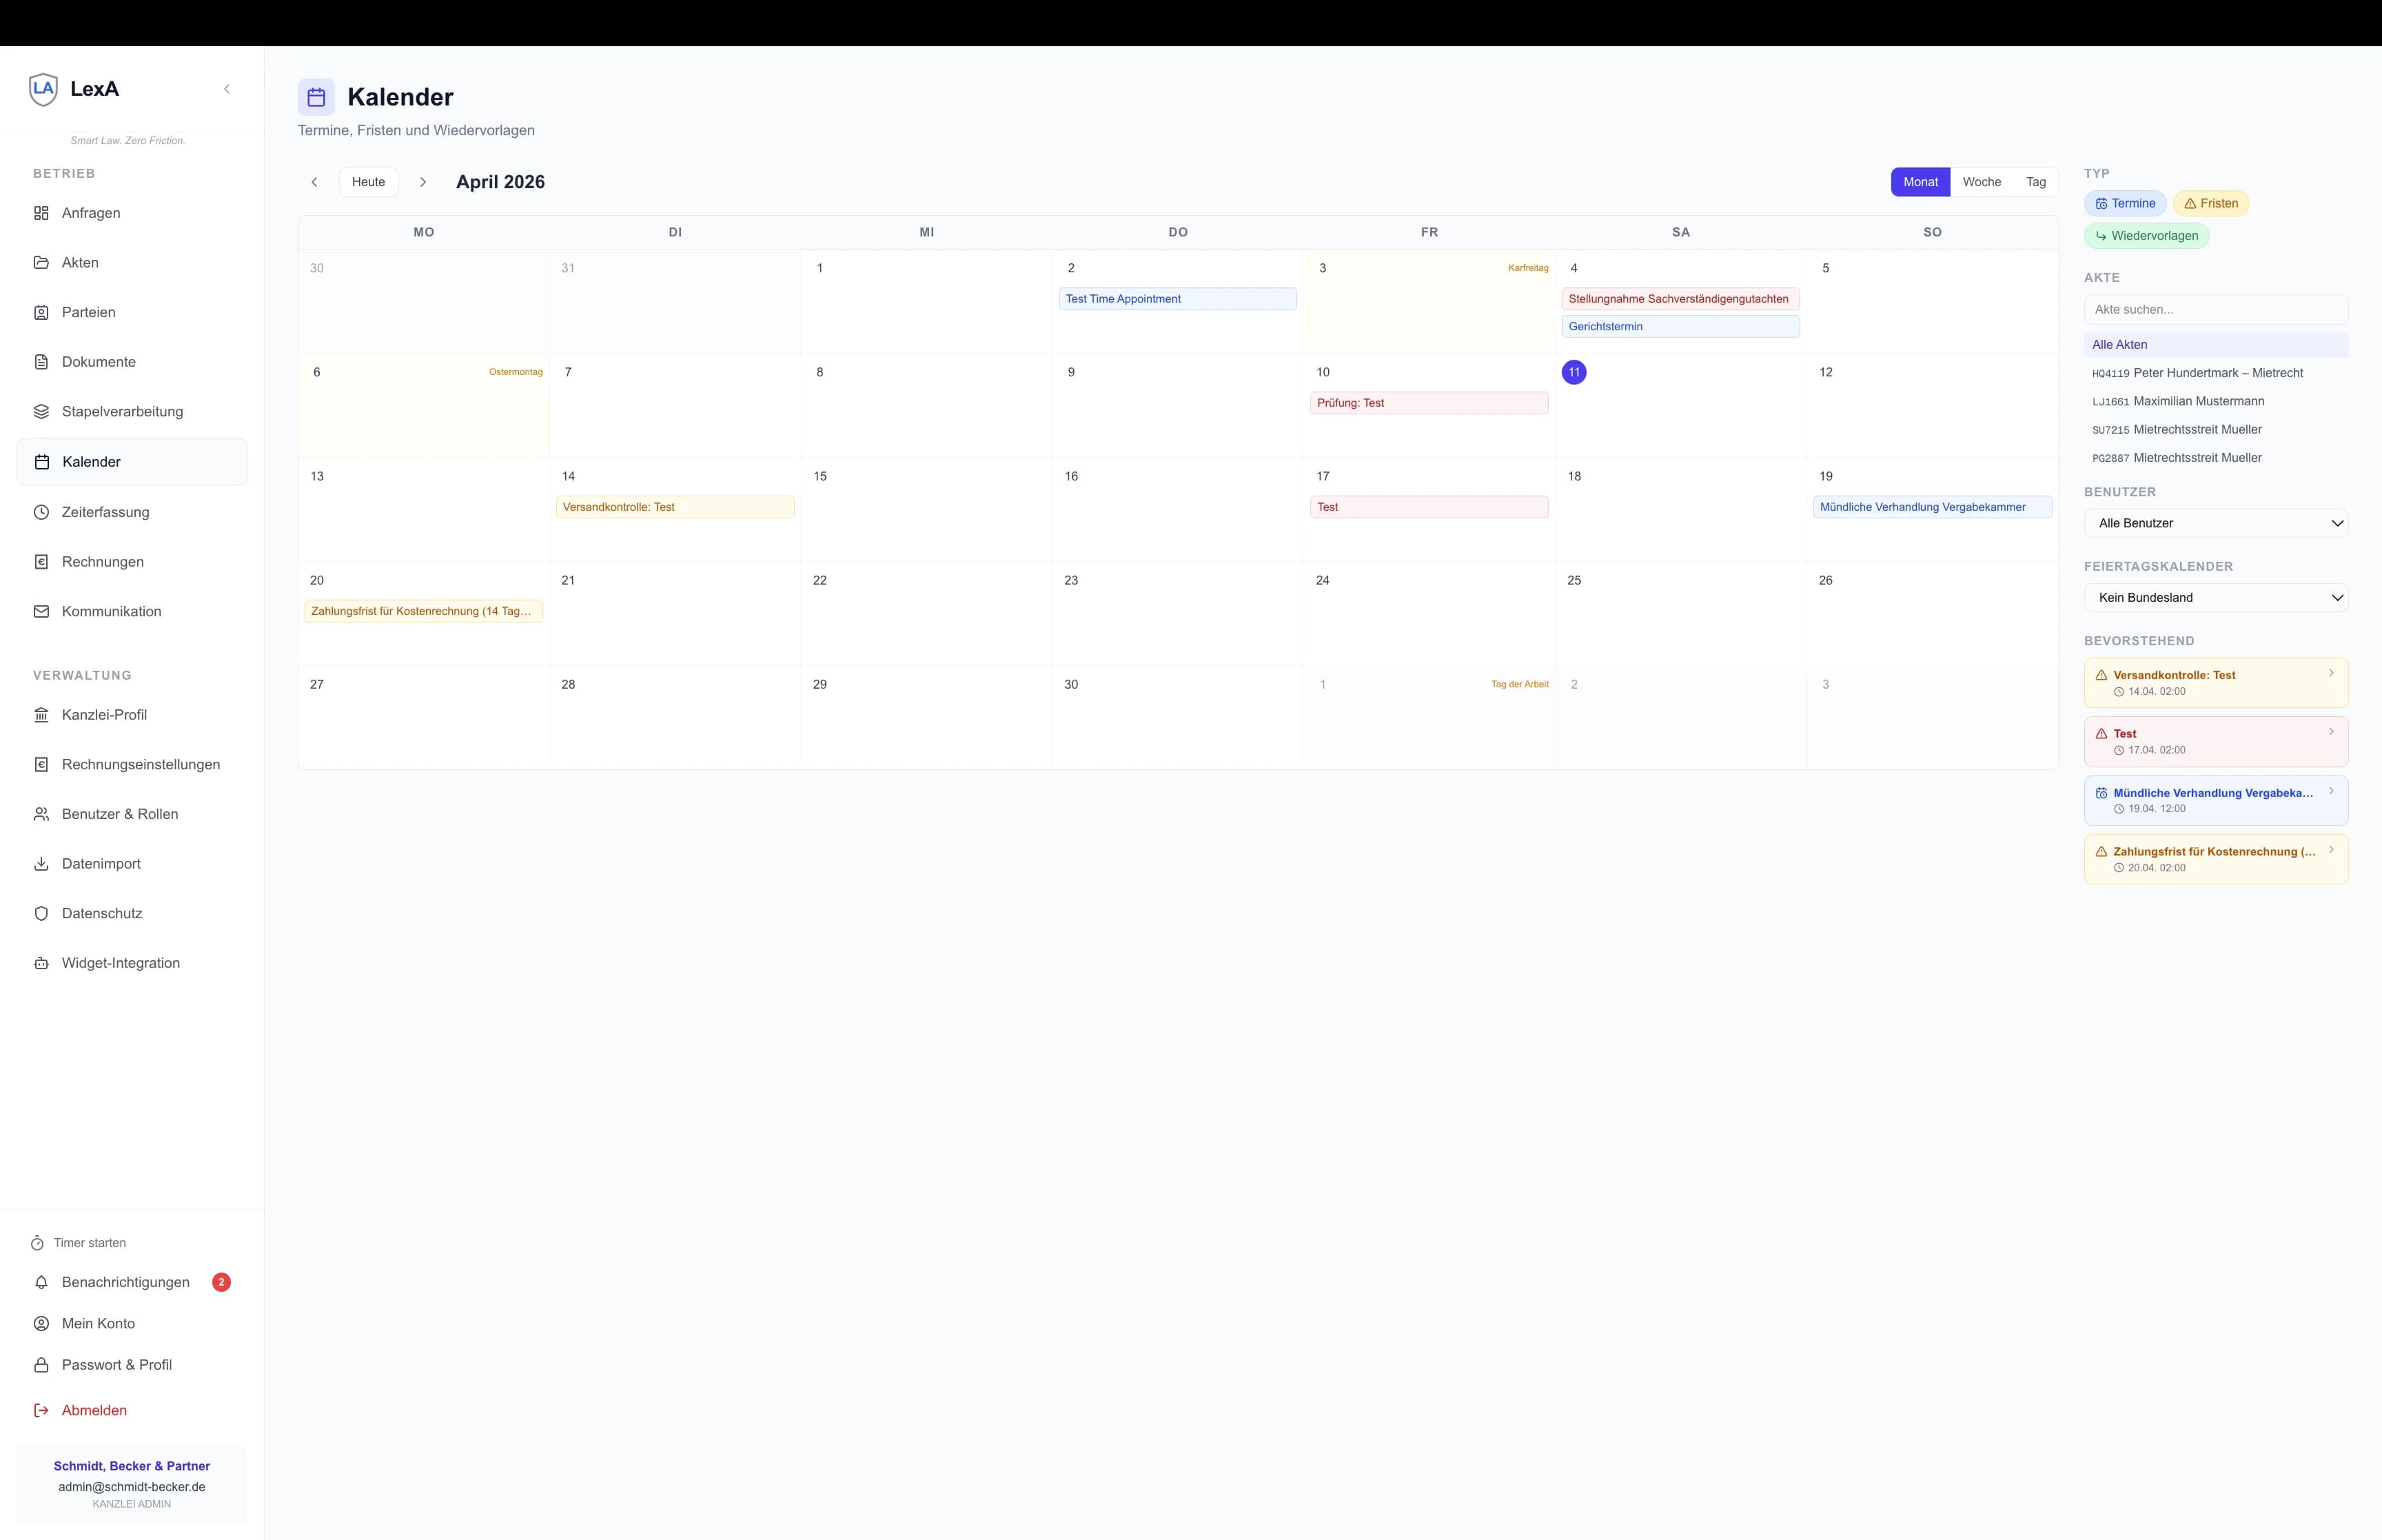Click the Heute button
This screenshot has width=2382, height=1540.
pyautogui.click(x=368, y=182)
